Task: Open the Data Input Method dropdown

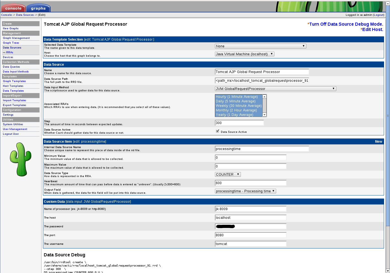Action: pos(275,89)
